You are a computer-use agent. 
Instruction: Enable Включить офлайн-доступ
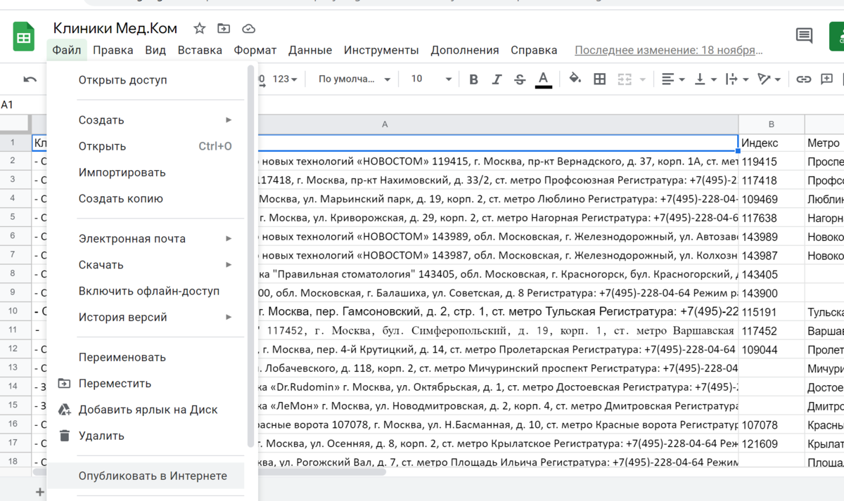[146, 291]
